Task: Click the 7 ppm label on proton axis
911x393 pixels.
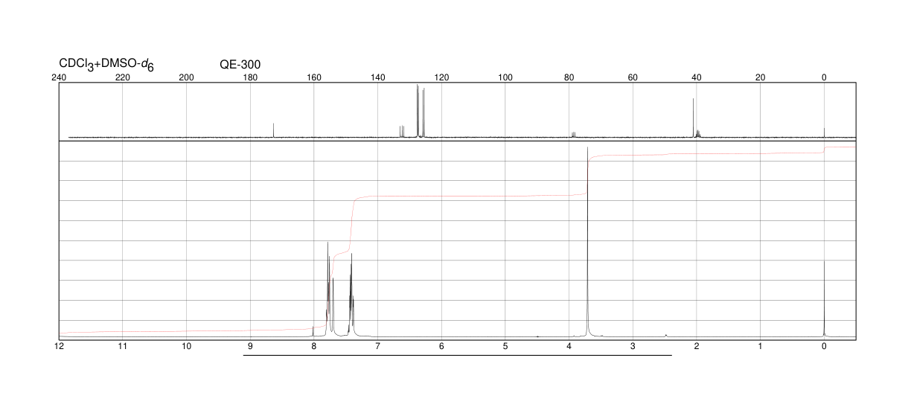Action: pyautogui.click(x=378, y=347)
